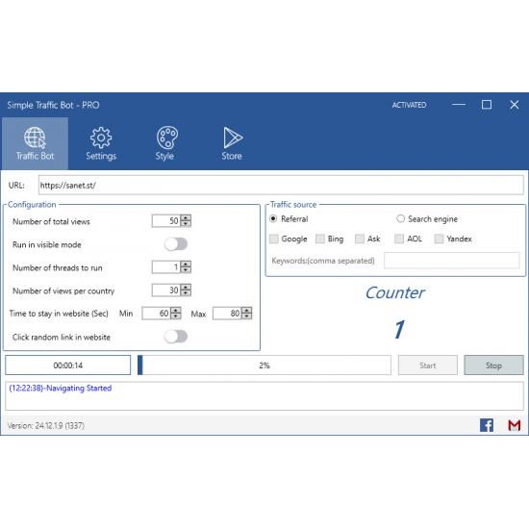The height and width of the screenshot is (529, 529).
Task: Click the Max seconds value field
Action: [x=227, y=314]
